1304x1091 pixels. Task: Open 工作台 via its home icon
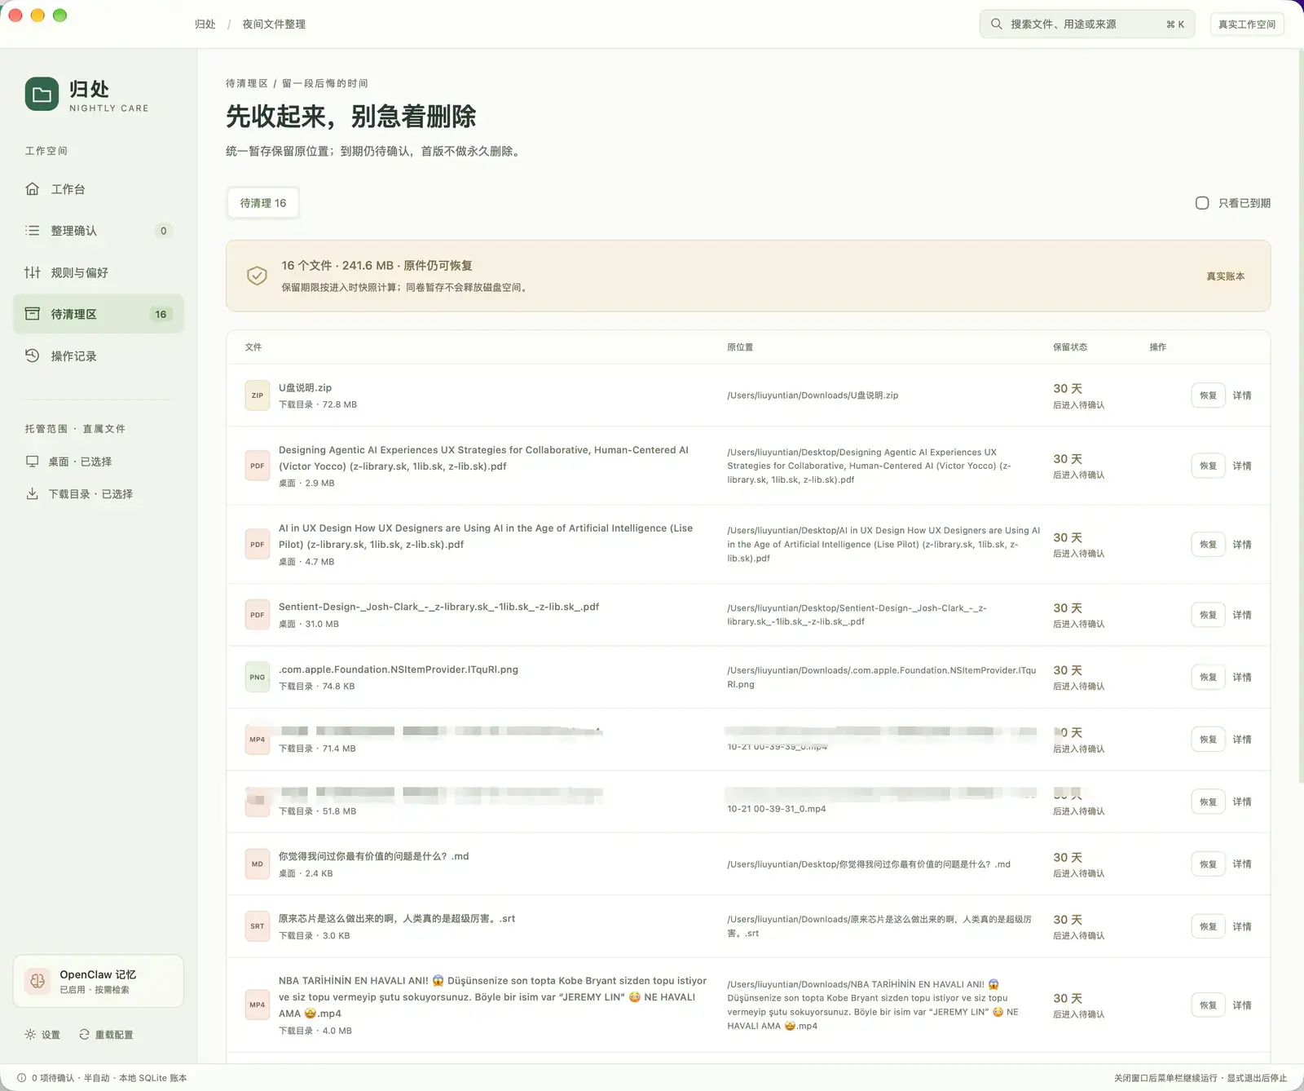(33, 189)
